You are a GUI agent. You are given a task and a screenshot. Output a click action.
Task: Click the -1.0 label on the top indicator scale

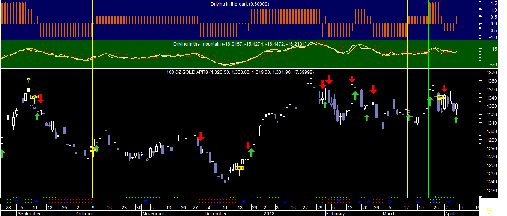(x=492, y=37)
